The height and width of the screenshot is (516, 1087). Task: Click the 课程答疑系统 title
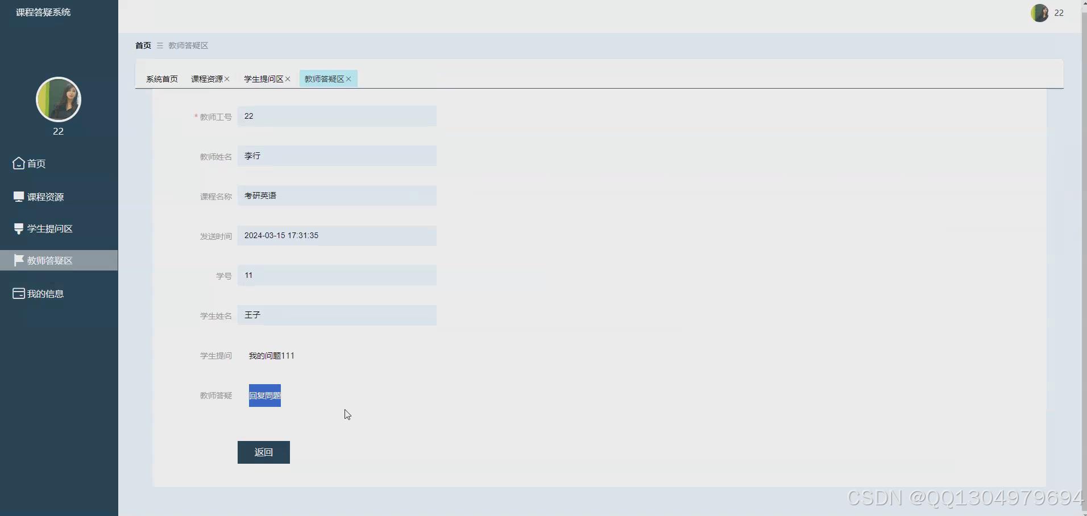click(43, 12)
